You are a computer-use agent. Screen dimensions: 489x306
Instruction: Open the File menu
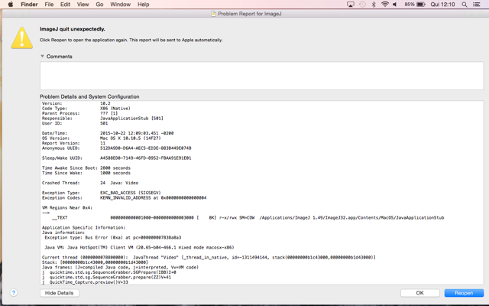click(49, 5)
